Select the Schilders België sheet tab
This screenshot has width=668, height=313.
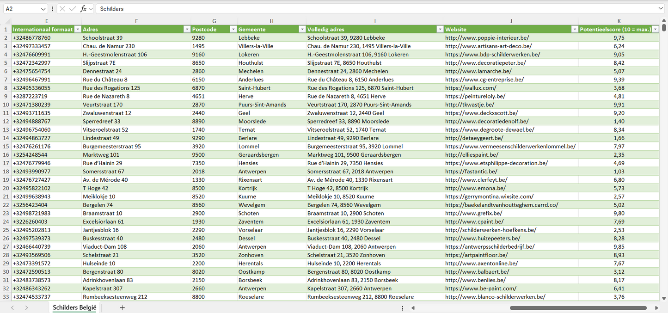(x=74, y=307)
